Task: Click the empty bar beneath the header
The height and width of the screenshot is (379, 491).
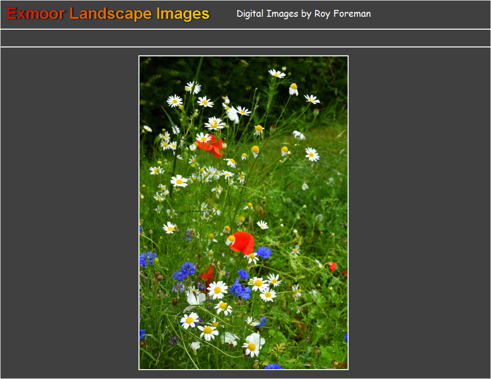Action: [245, 38]
